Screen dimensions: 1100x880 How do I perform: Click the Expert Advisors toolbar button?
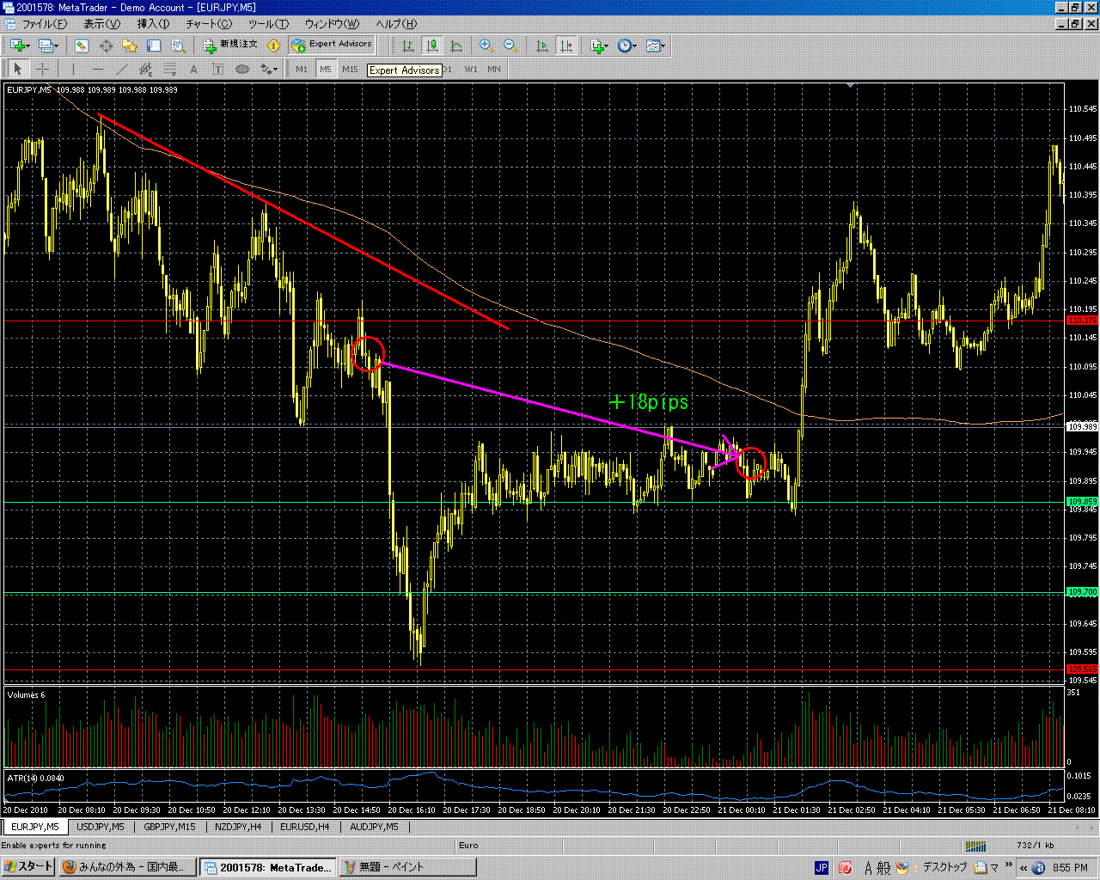click(332, 45)
